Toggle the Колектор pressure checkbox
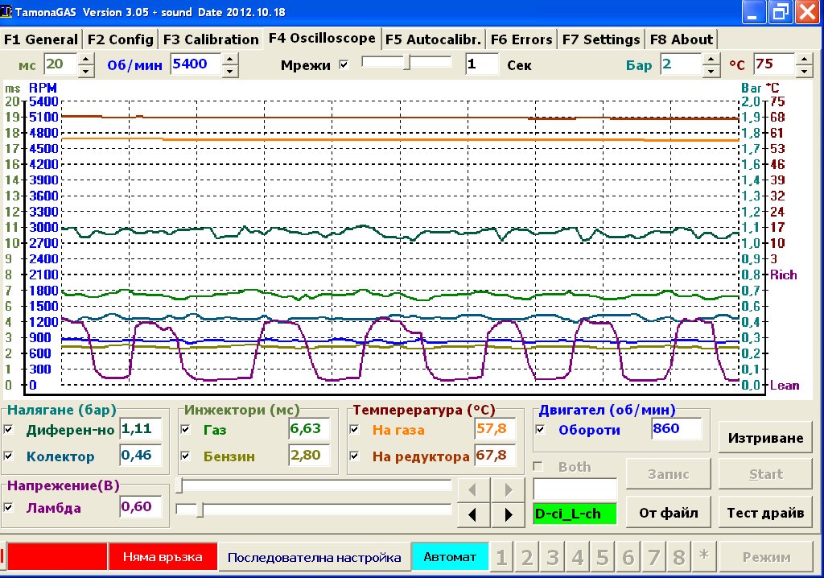Viewport: 824px width, 578px height. pos(9,456)
